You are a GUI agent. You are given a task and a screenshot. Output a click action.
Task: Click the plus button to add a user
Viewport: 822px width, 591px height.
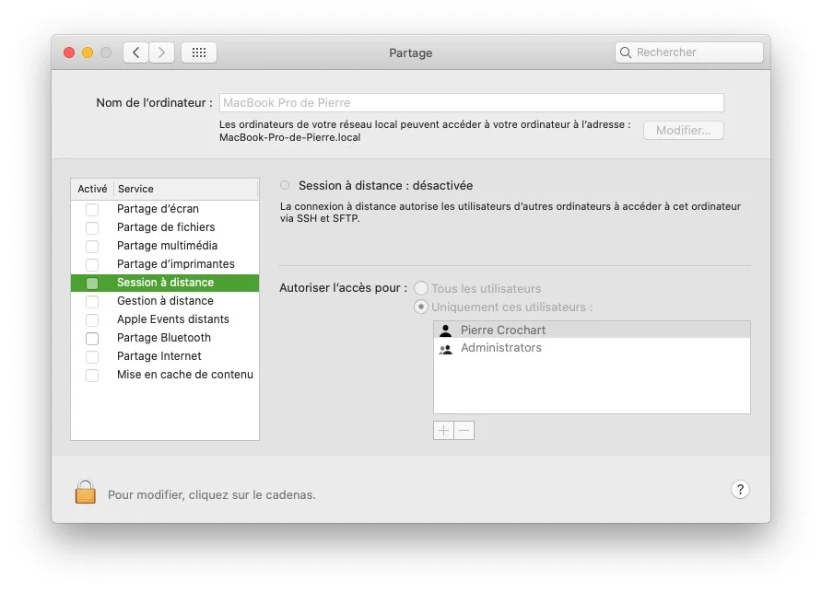(x=444, y=431)
